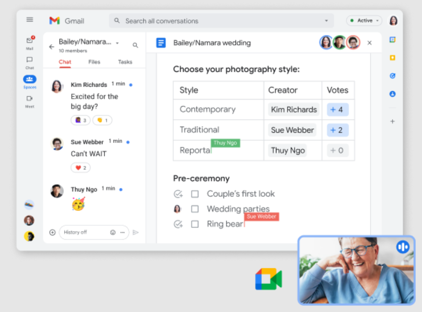Viewport: 422px width, 312px height.
Task: Click the middle collaborator avatar in header
Action: (x=340, y=42)
